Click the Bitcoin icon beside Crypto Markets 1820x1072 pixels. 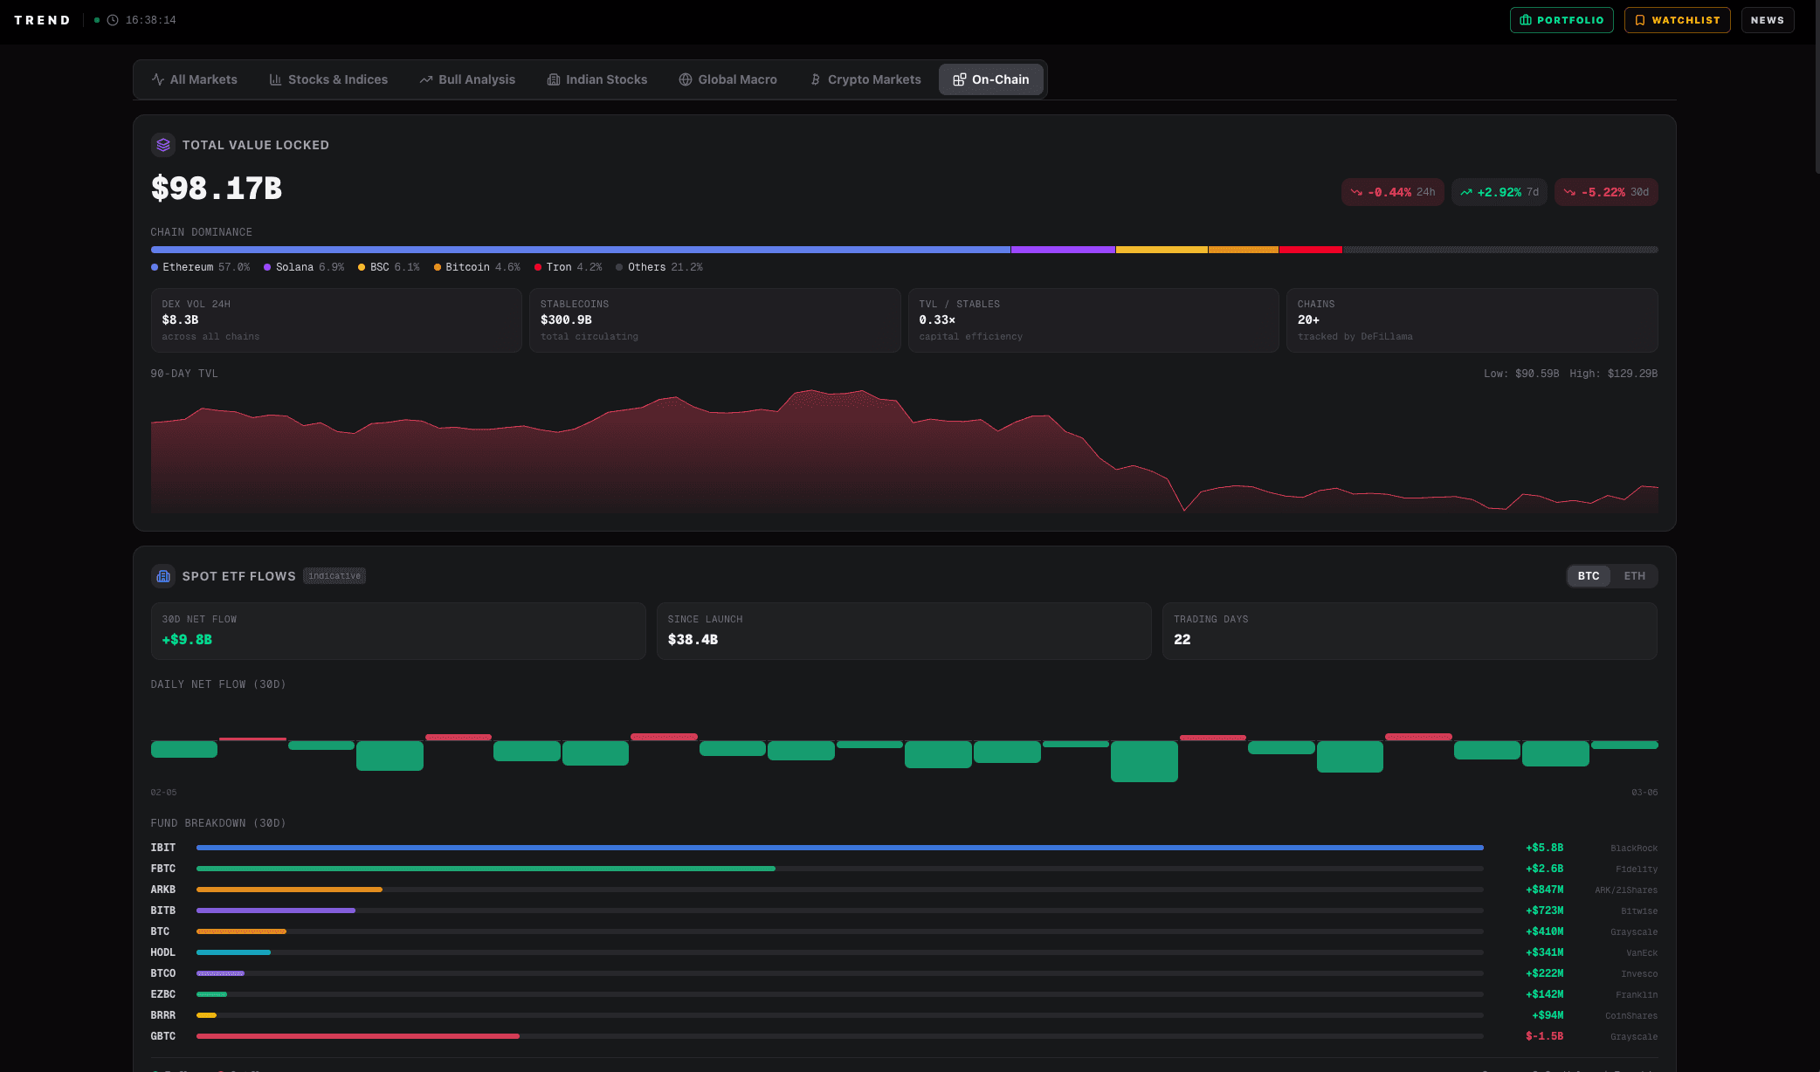pyautogui.click(x=815, y=79)
